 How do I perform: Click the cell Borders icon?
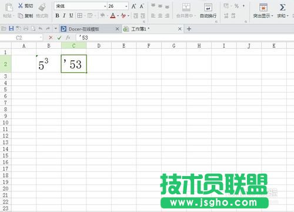tap(79, 15)
